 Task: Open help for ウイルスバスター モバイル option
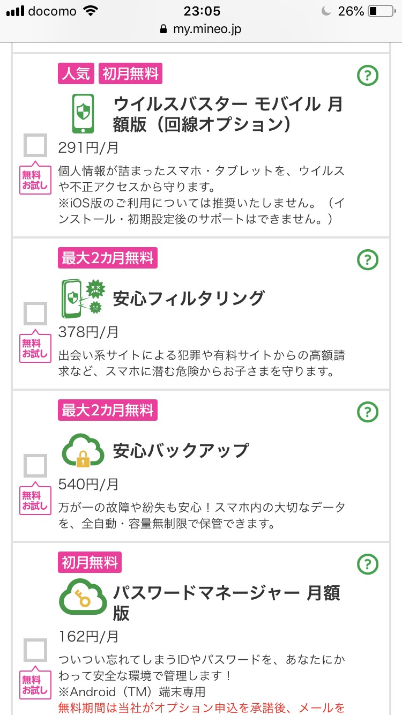(x=368, y=76)
